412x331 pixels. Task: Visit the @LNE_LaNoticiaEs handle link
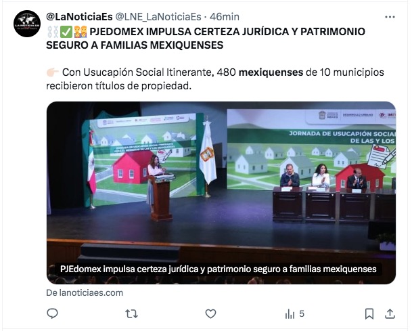158,17
